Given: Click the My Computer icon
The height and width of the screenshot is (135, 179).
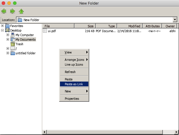Looking at the screenshot, I should coord(13,35).
